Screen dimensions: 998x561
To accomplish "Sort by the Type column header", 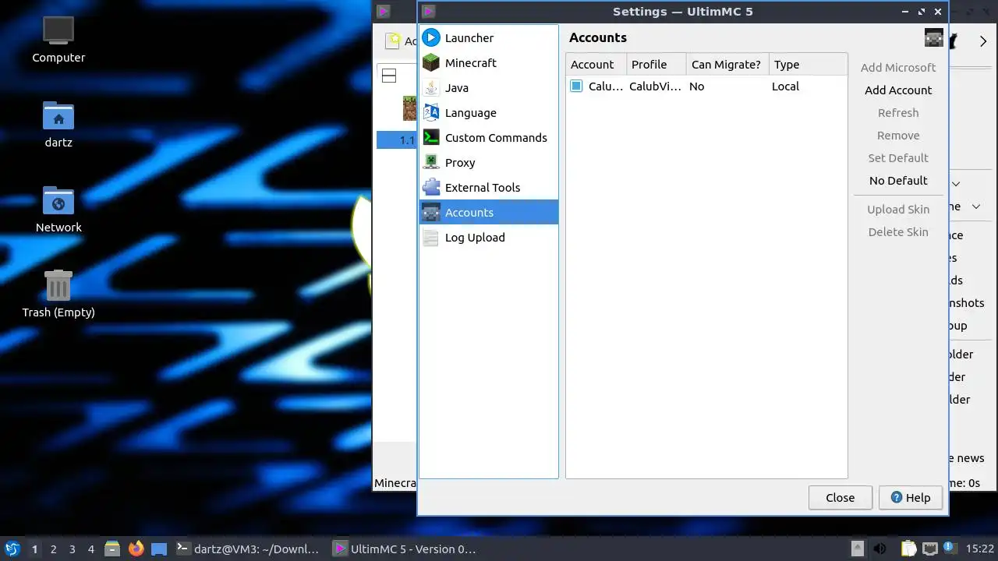I will click(x=808, y=65).
